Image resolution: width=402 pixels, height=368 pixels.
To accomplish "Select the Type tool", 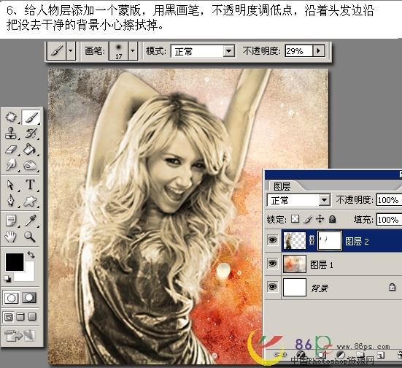I will coord(30,185).
